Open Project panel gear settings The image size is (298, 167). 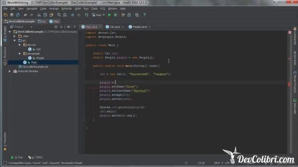[x=68, y=27]
